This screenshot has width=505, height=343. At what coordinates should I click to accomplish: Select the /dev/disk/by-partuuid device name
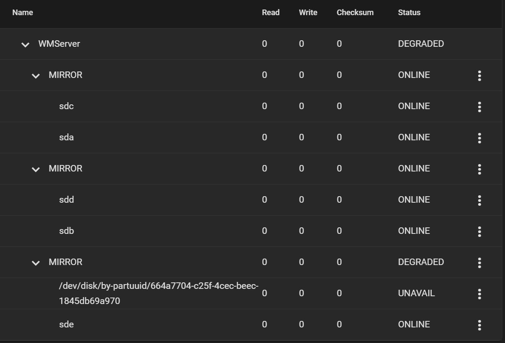(159, 293)
